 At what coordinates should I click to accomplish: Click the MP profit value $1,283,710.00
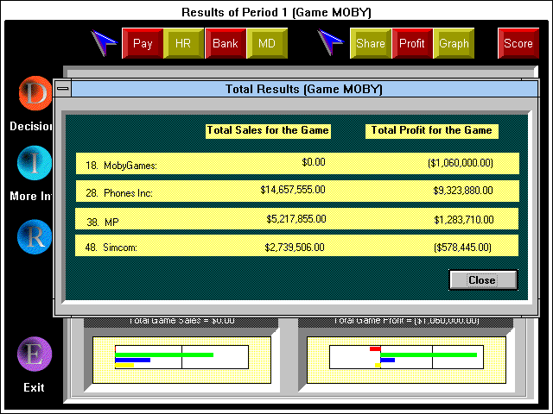point(464,220)
